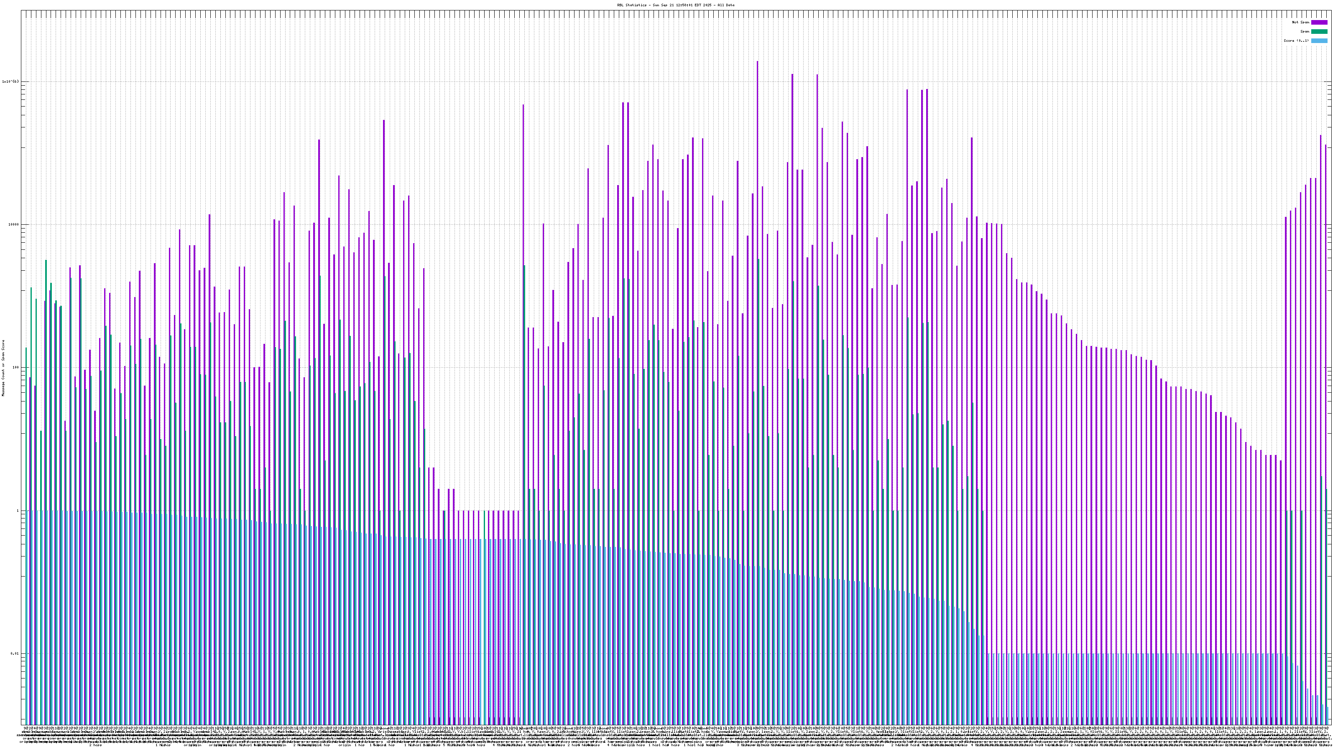Image resolution: width=1338 pixels, height=752 pixels.
Task: Click the 'Spam' legend text label
Action: (1305, 32)
